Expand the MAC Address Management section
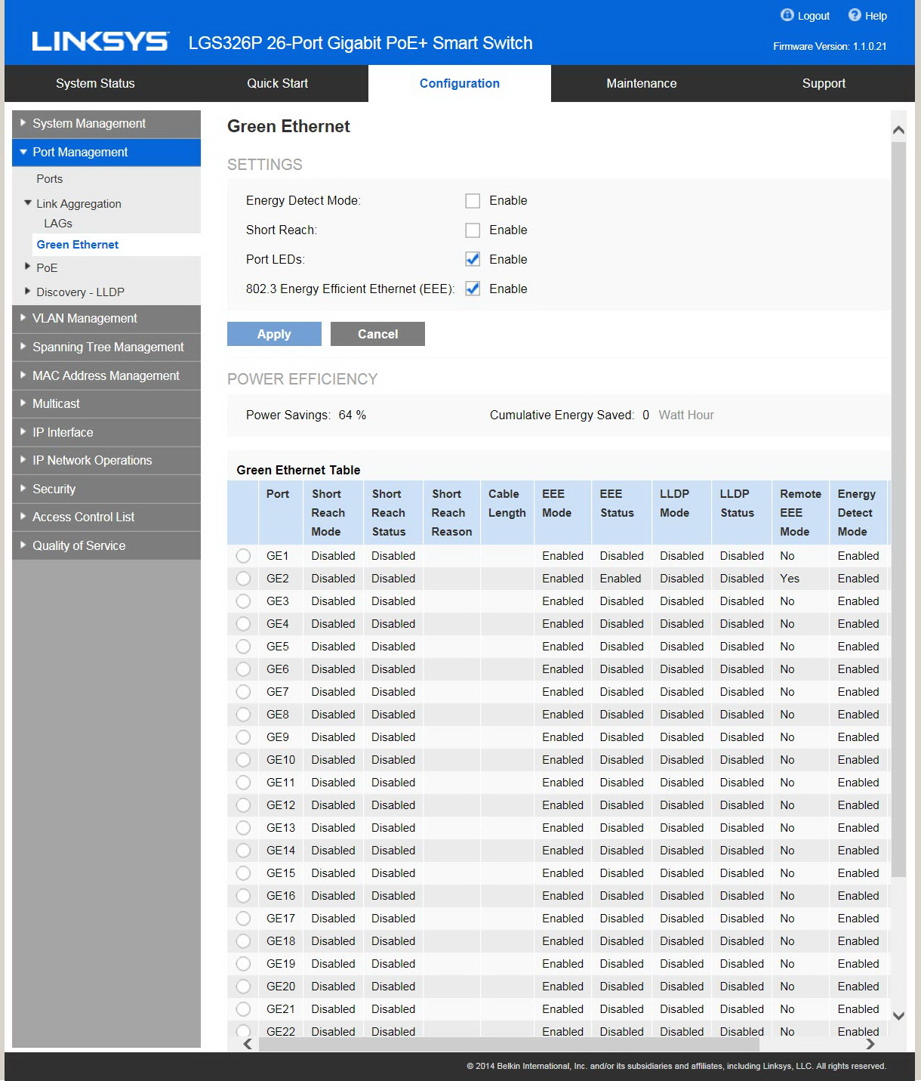The image size is (921, 1081). point(106,375)
